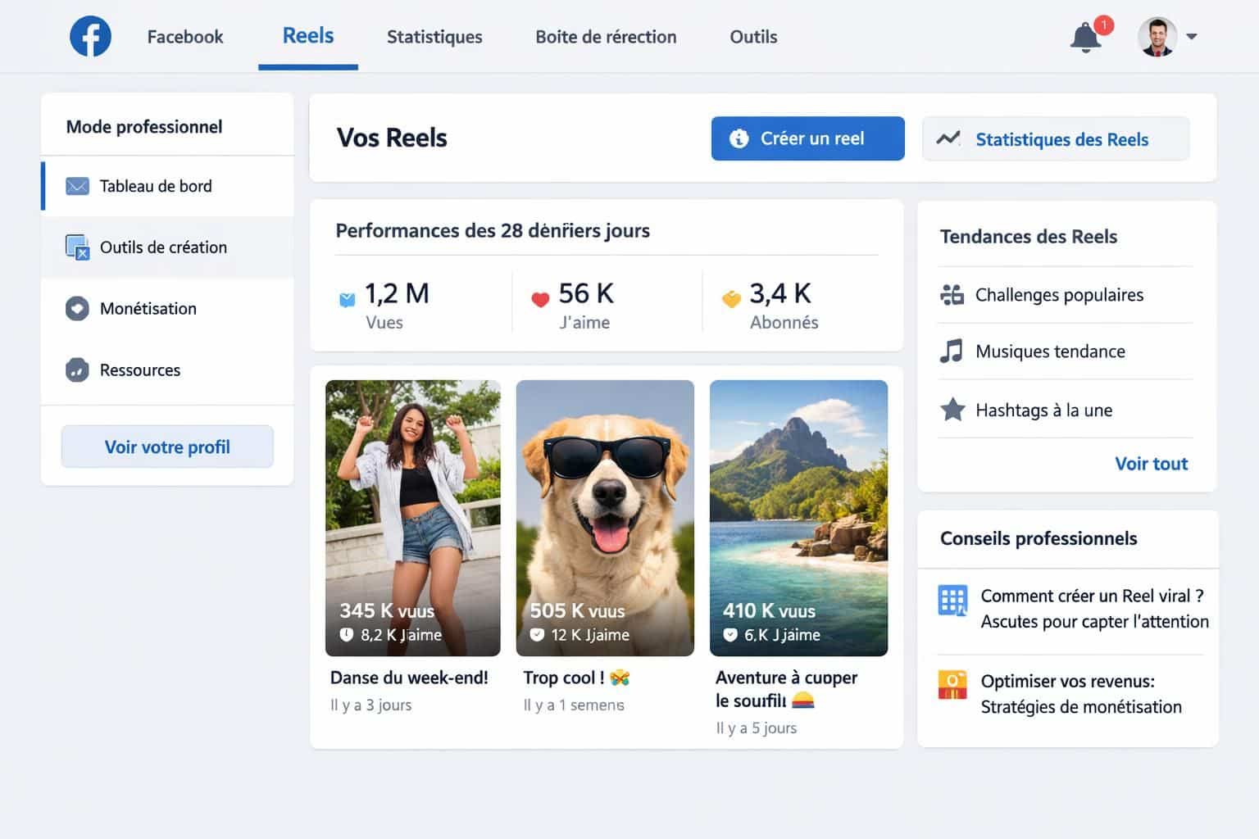This screenshot has height=839, width=1259.
Task: Click the Ressources sidebar icon
Action: pos(75,370)
